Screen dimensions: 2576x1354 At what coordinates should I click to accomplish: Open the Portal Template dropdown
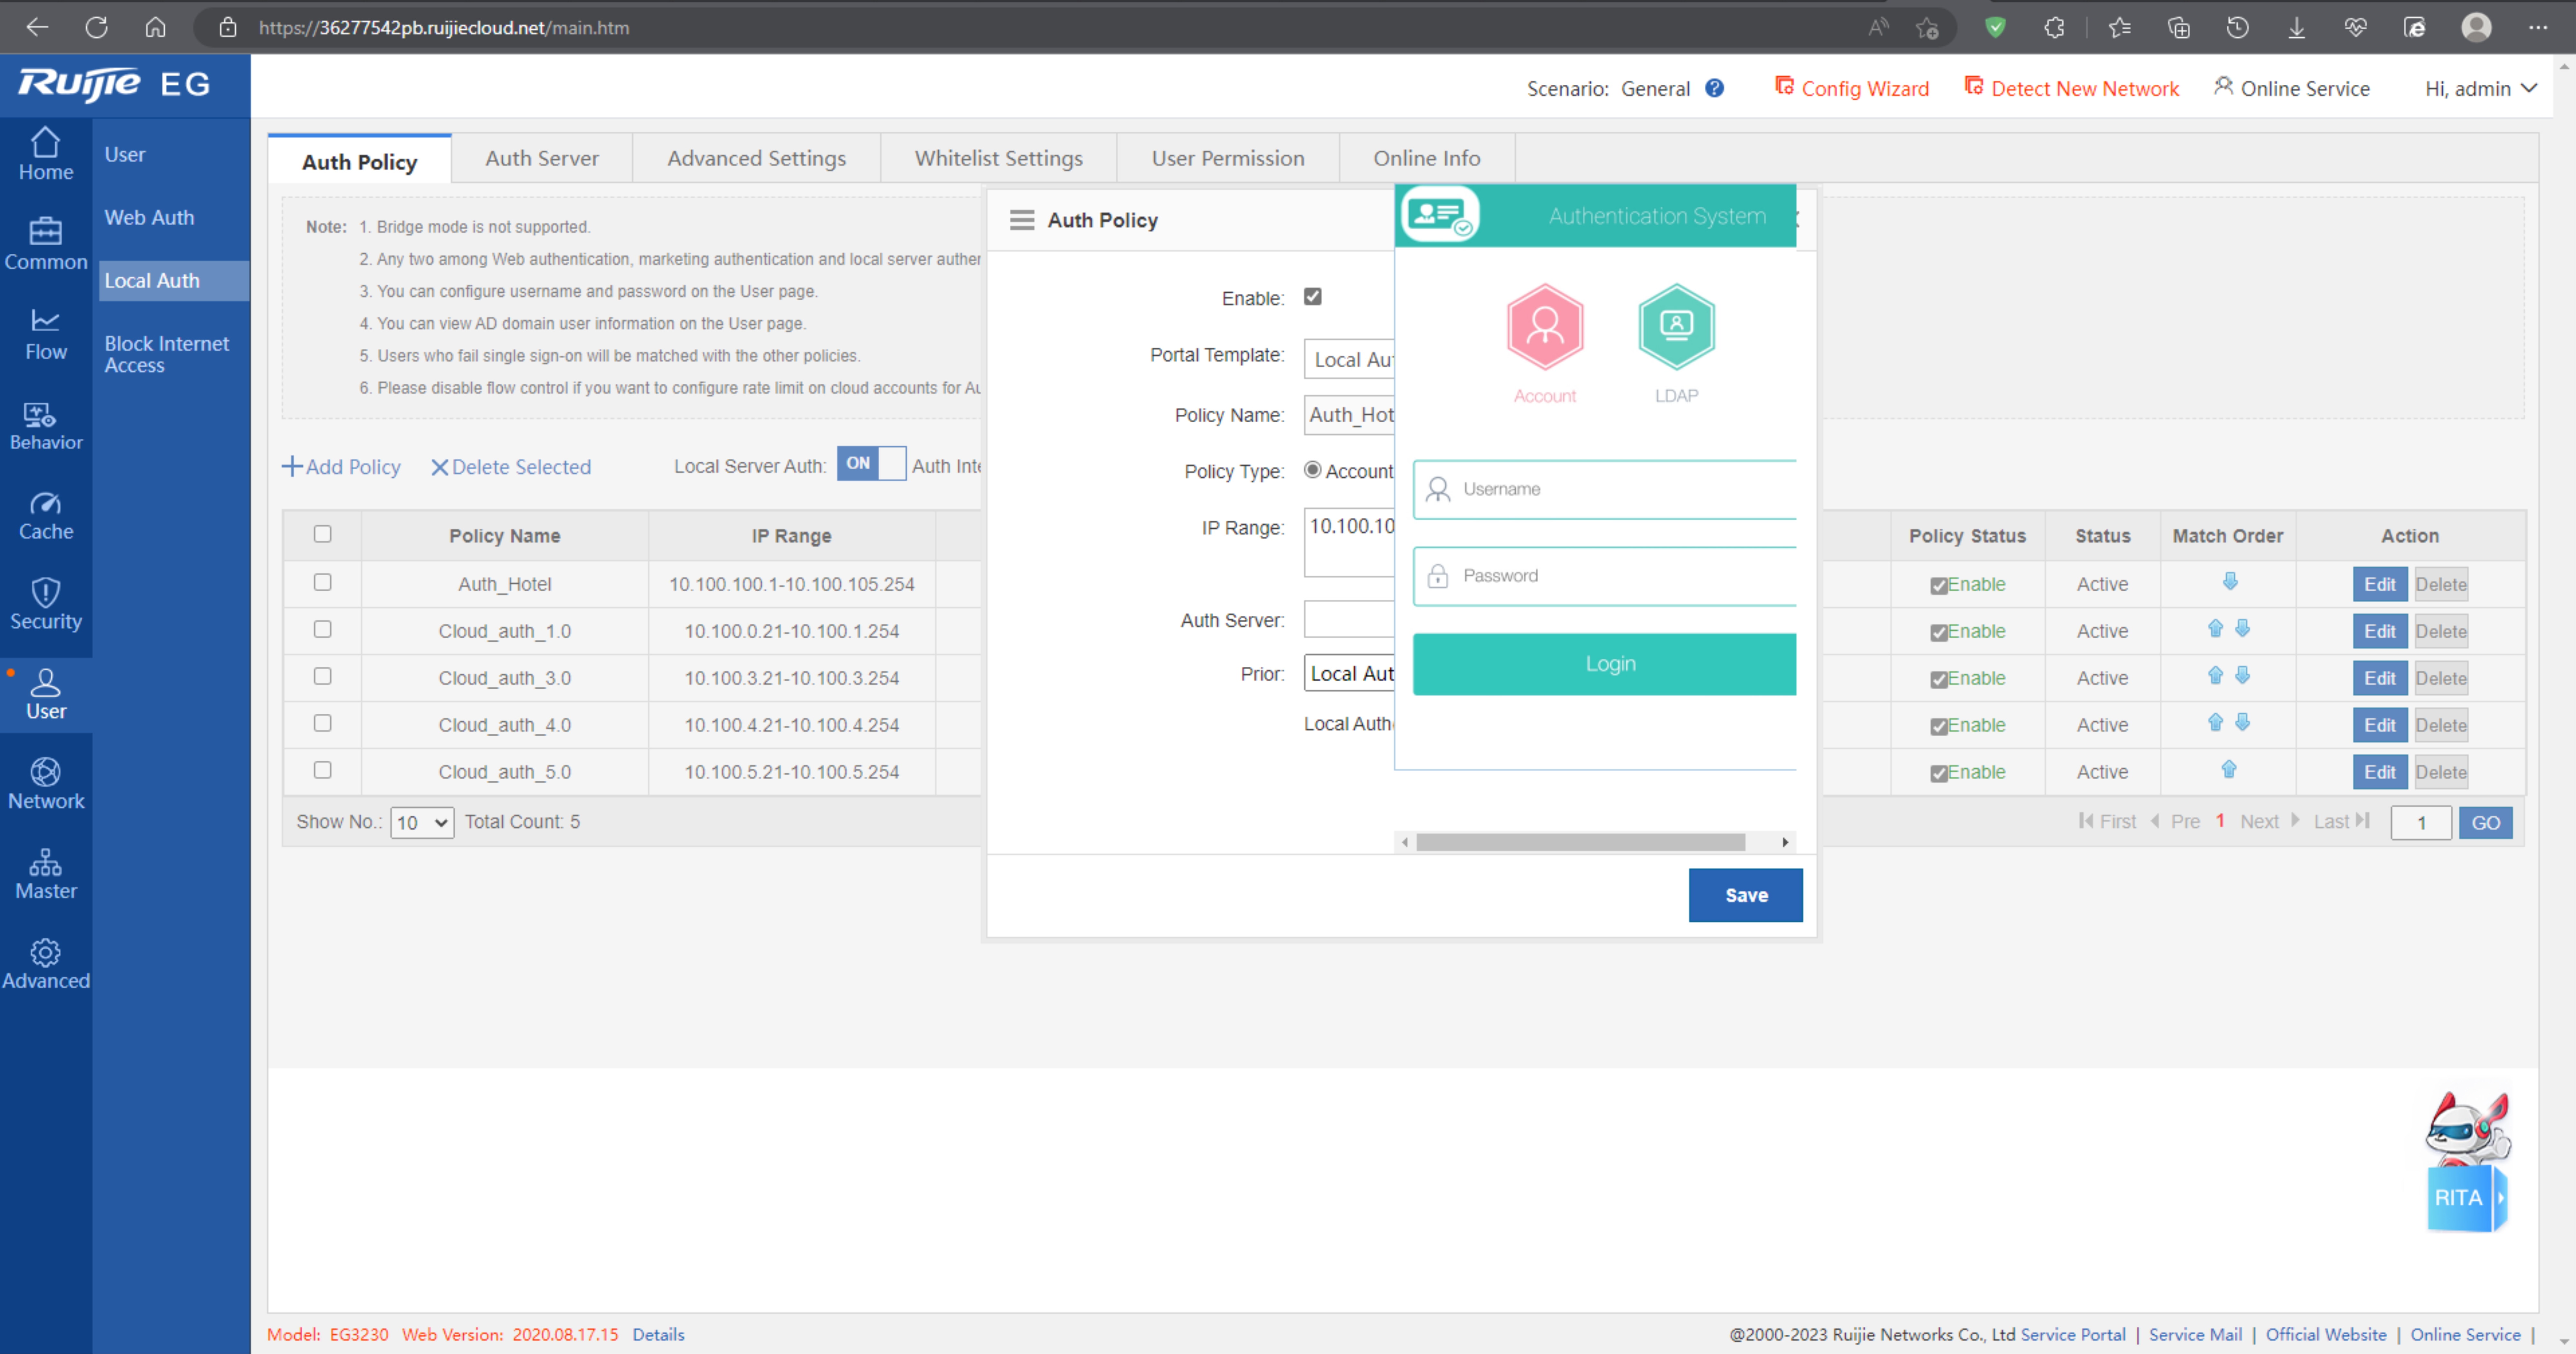click(x=1349, y=359)
